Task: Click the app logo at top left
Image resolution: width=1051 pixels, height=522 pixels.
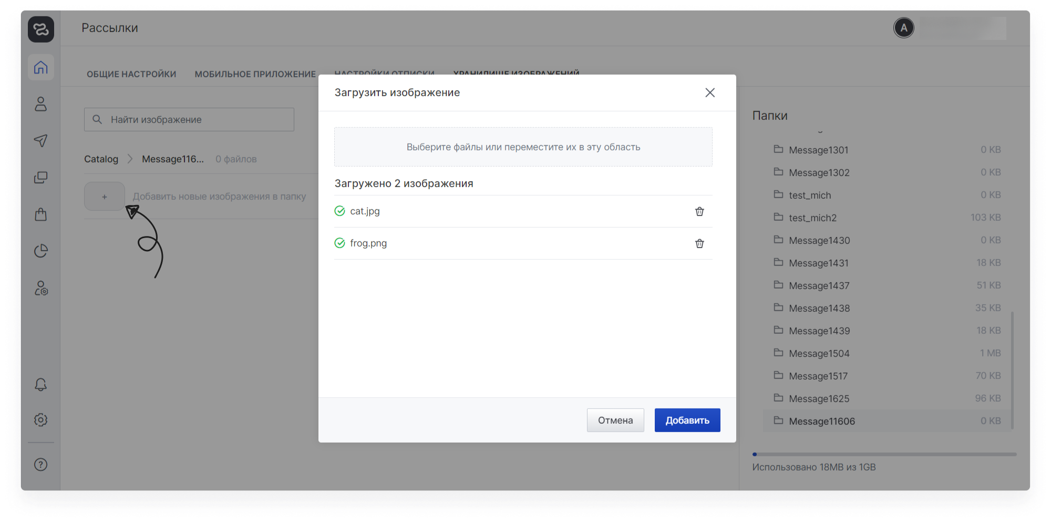Action: [41, 29]
